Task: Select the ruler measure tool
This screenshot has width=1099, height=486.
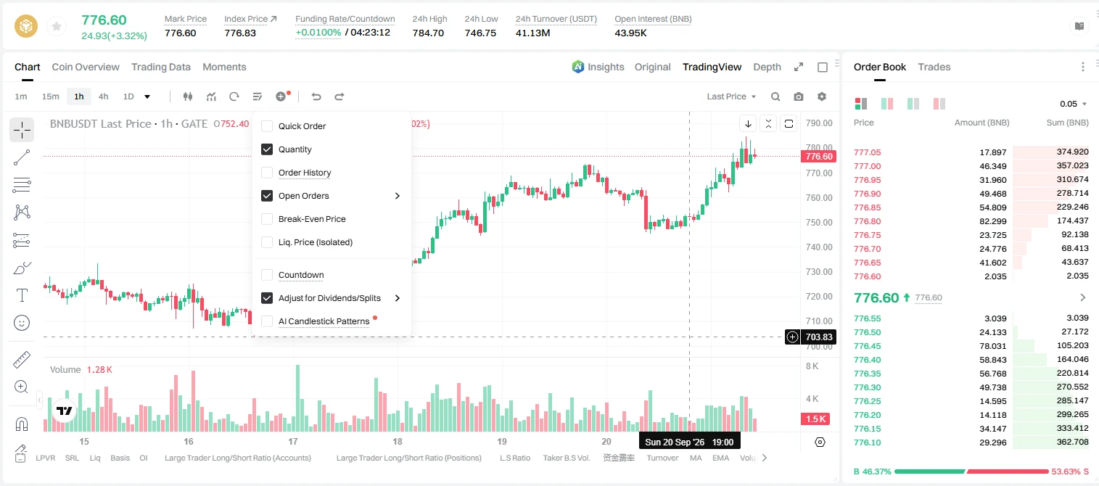Action: click(22, 359)
